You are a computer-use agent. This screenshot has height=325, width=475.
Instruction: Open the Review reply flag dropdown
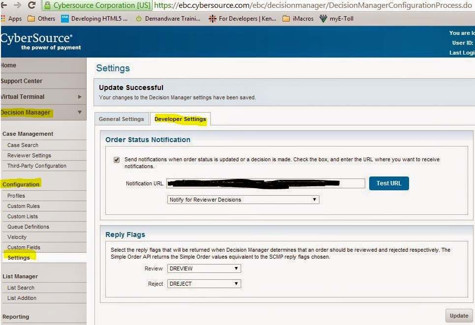coord(204,268)
